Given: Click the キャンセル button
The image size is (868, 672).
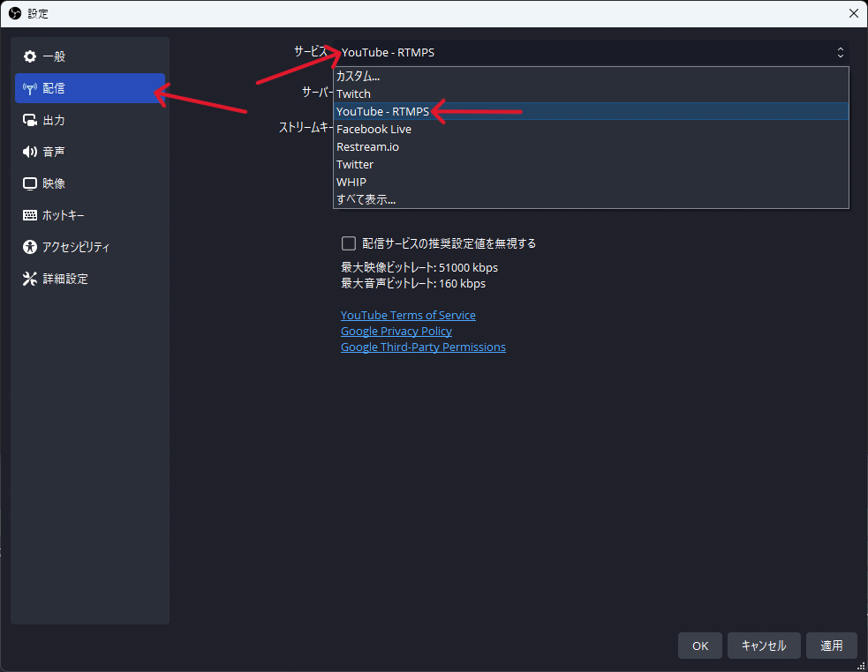Looking at the screenshot, I should pyautogui.click(x=764, y=646).
